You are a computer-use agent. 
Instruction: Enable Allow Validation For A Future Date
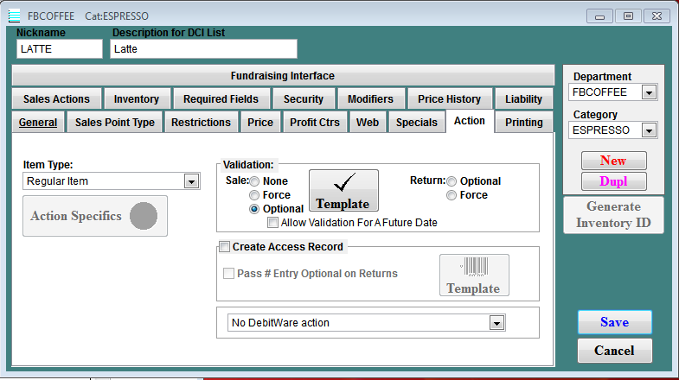pyautogui.click(x=272, y=223)
